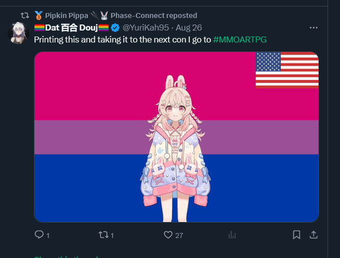Open the Aug 26 tweet timestamp
Image resolution: width=340 pixels, height=258 pixels.
tap(188, 28)
